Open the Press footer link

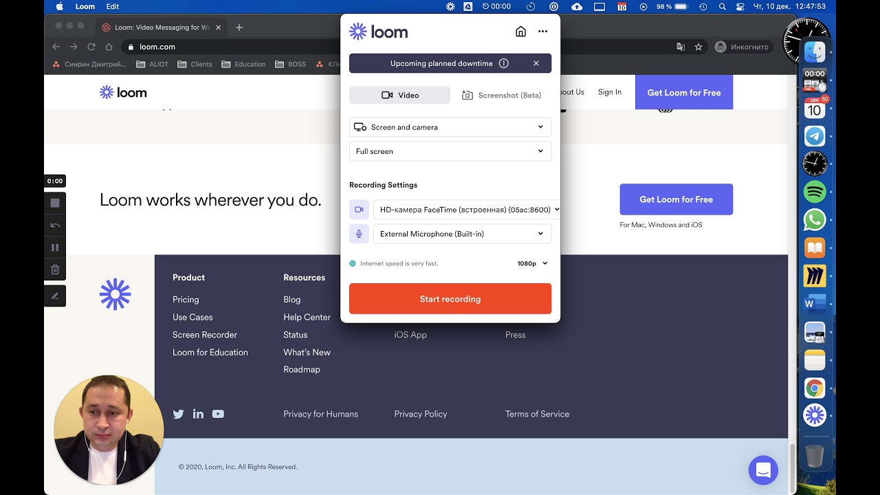[x=516, y=335]
